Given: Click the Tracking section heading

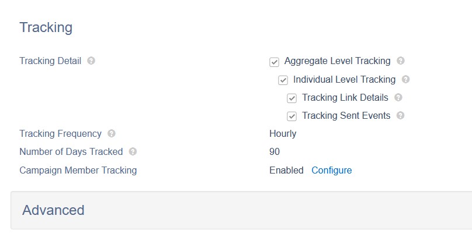Looking at the screenshot, I should pos(46,27).
